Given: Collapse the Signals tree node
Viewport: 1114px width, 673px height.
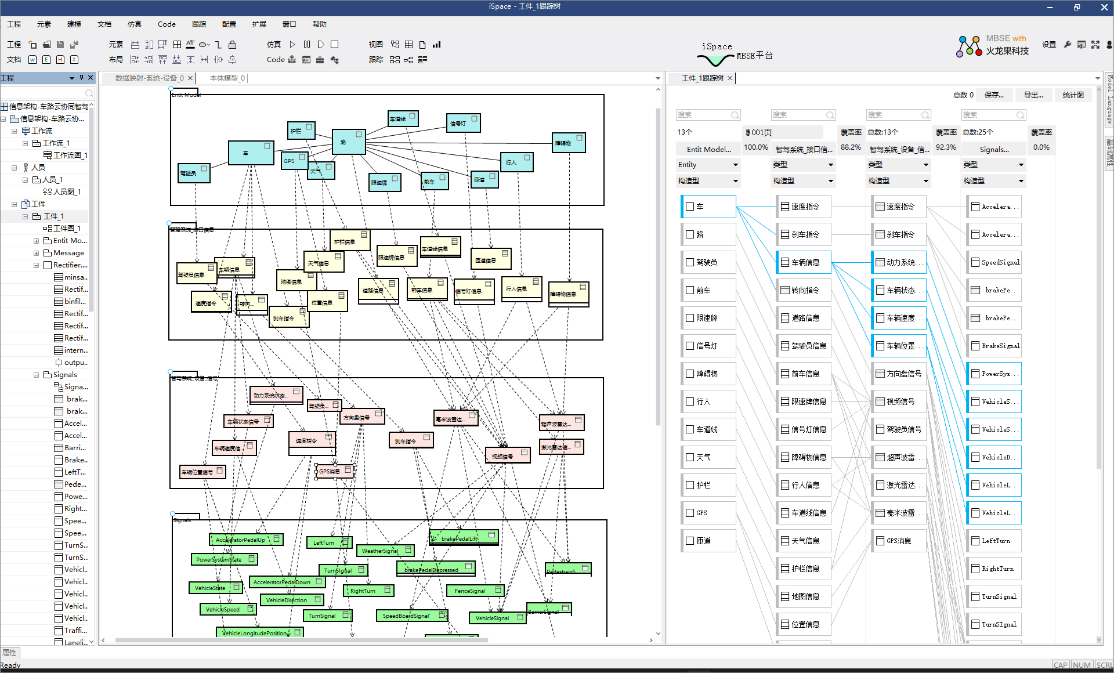Looking at the screenshot, I should [36, 375].
